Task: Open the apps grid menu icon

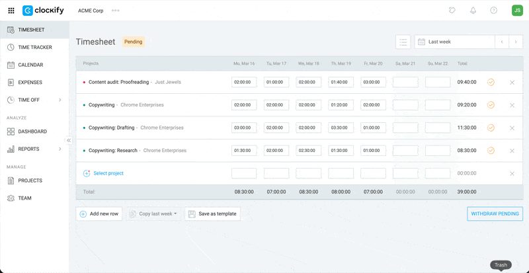Action: [11, 11]
